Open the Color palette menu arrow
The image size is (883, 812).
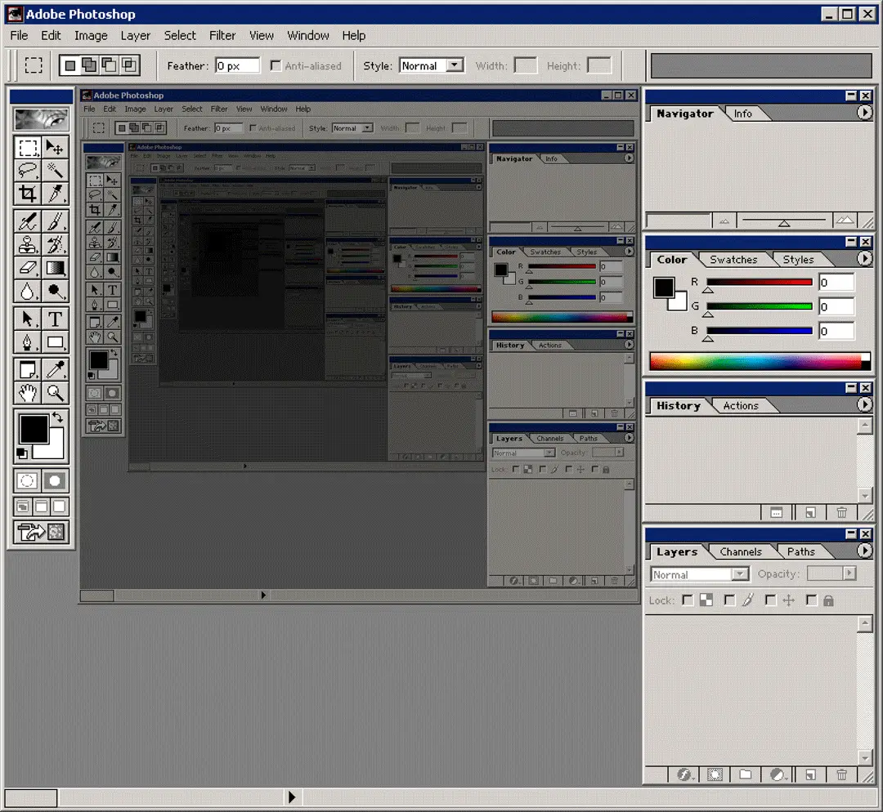coord(864,258)
